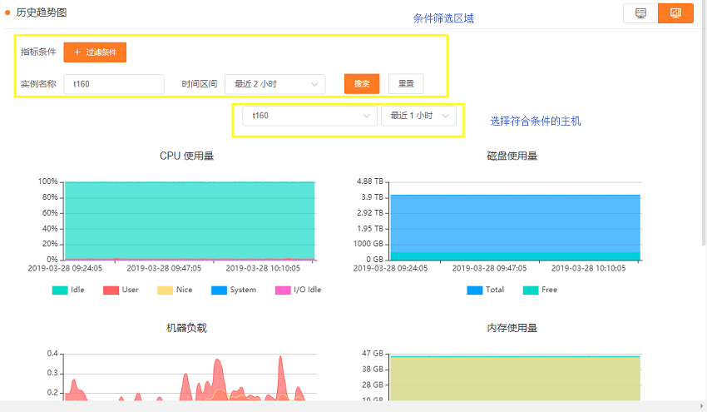This screenshot has height=412, width=707.
Task: Click the 历史趋势图 heading
Action: (x=42, y=12)
